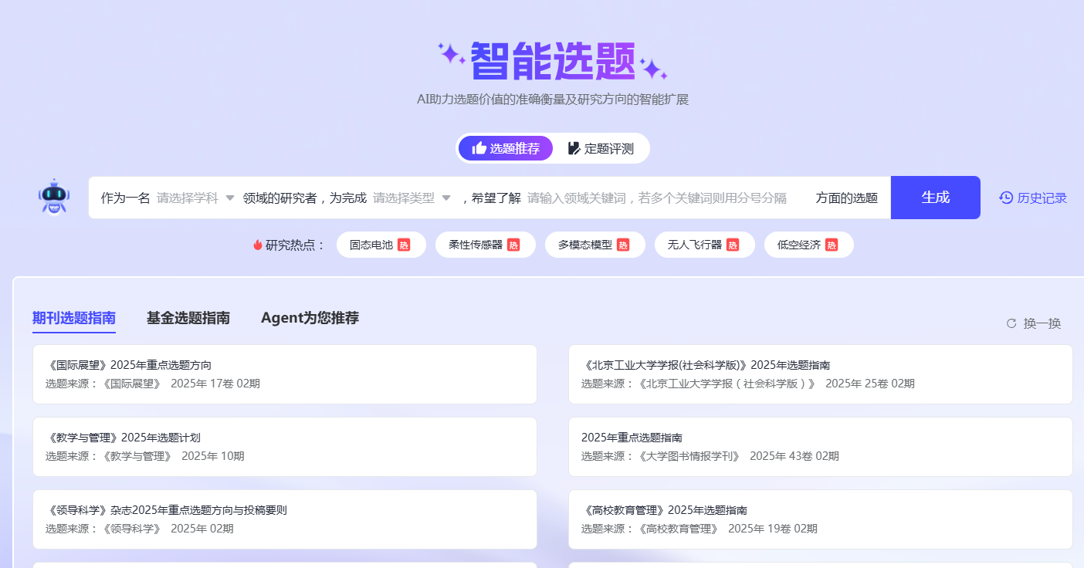Click the hot badge on 柔性传感器
Screen dimensions: 1084x568
click(513, 245)
